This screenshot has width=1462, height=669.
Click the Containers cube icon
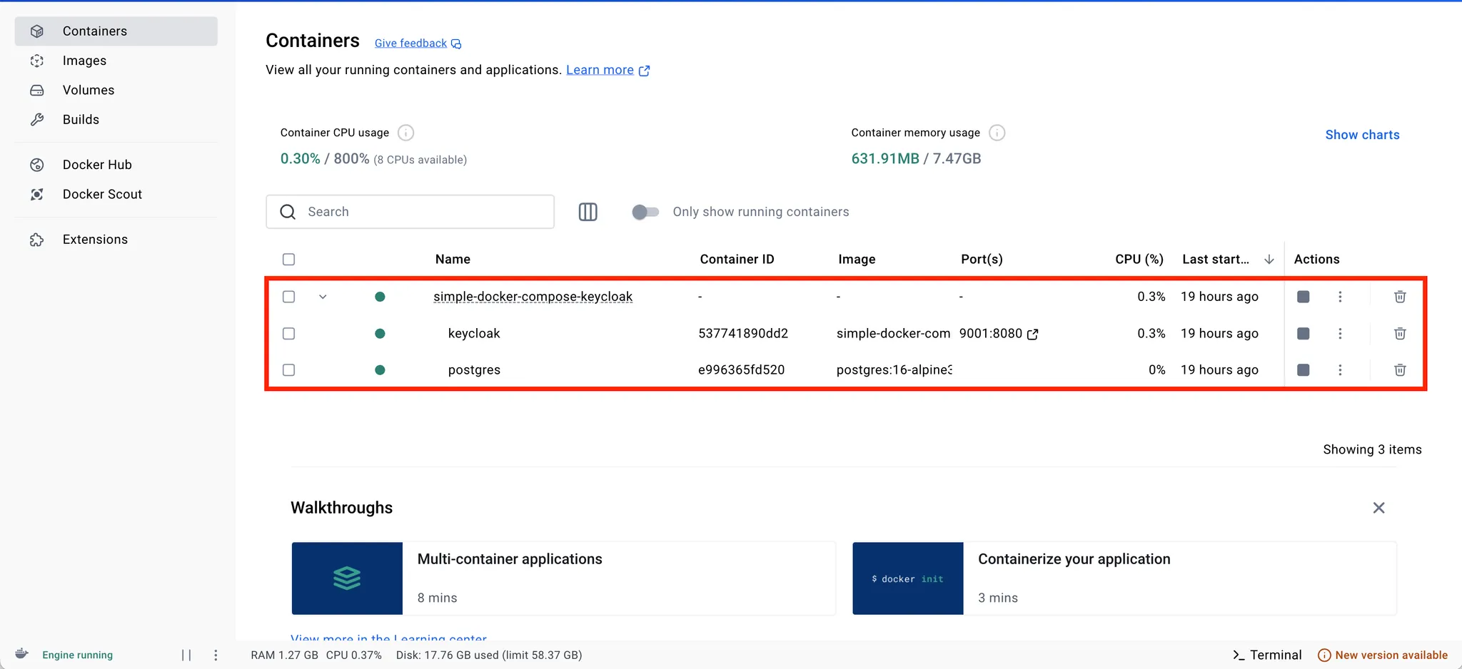37,31
